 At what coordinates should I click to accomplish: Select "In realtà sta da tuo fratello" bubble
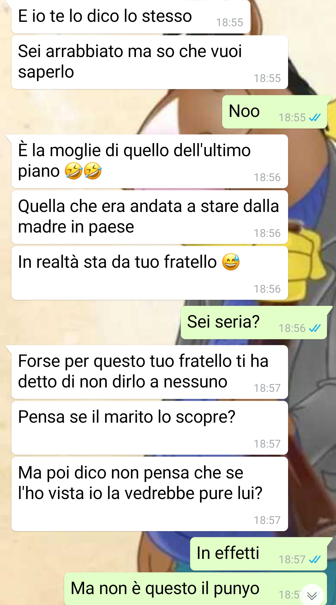click(x=150, y=273)
